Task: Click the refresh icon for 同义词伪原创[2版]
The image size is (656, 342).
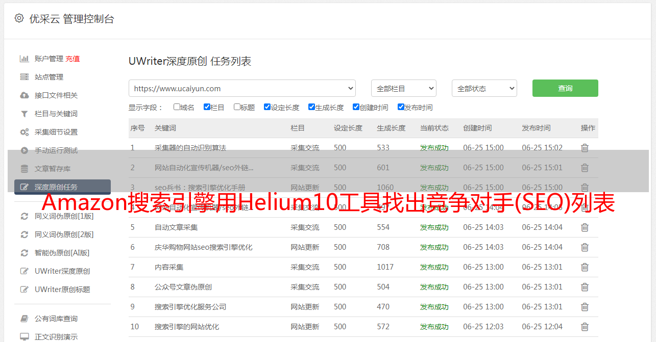Action: 24,234
